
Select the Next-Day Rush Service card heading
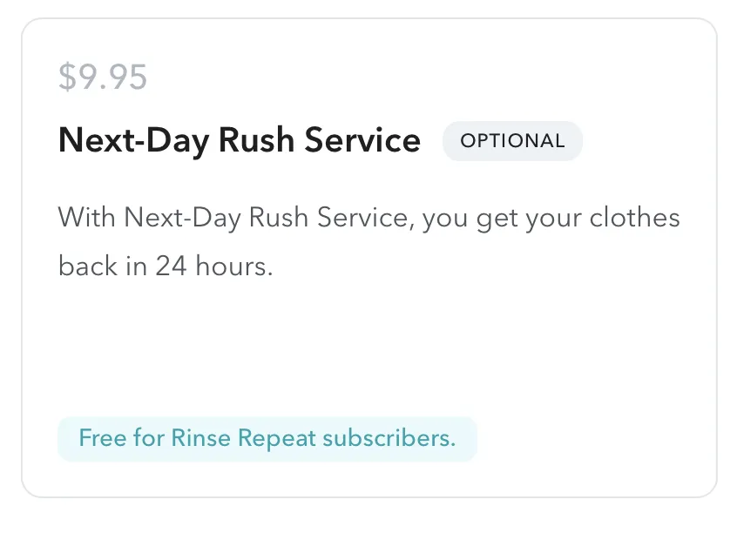[240, 140]
